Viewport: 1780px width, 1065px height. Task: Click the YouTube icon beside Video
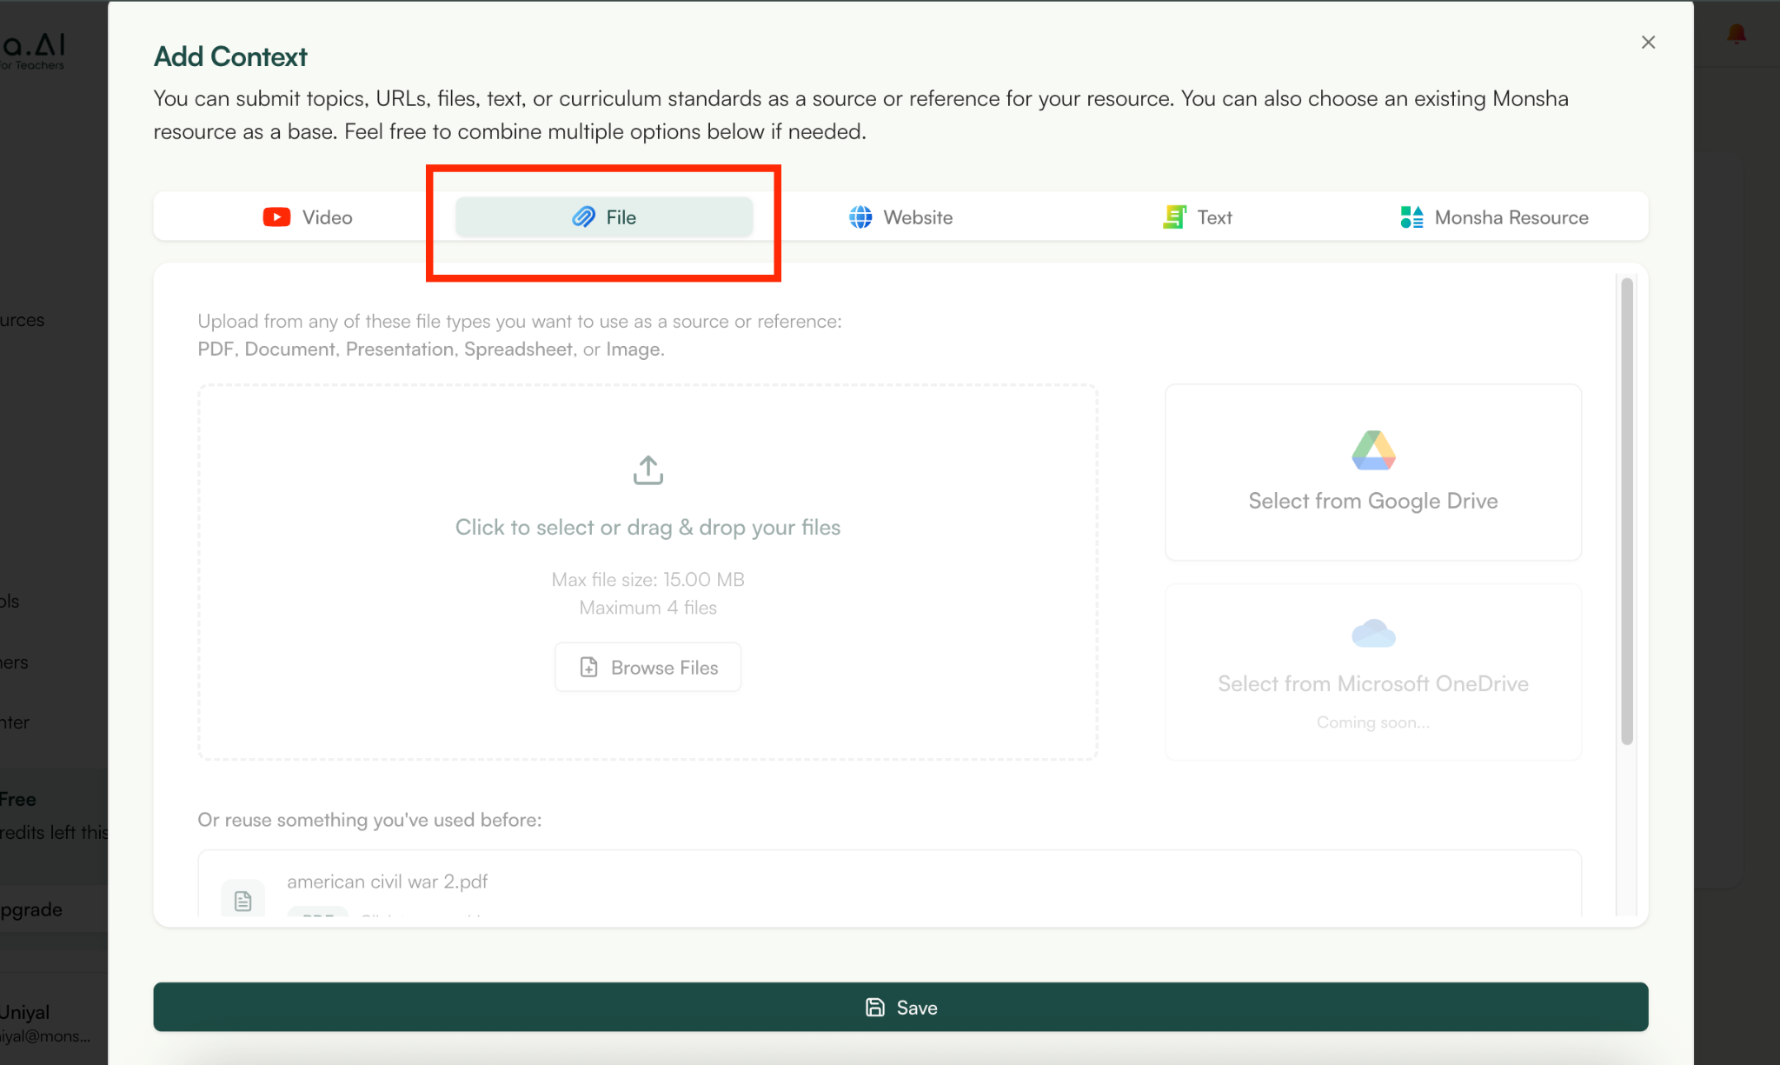pos(275,216)
